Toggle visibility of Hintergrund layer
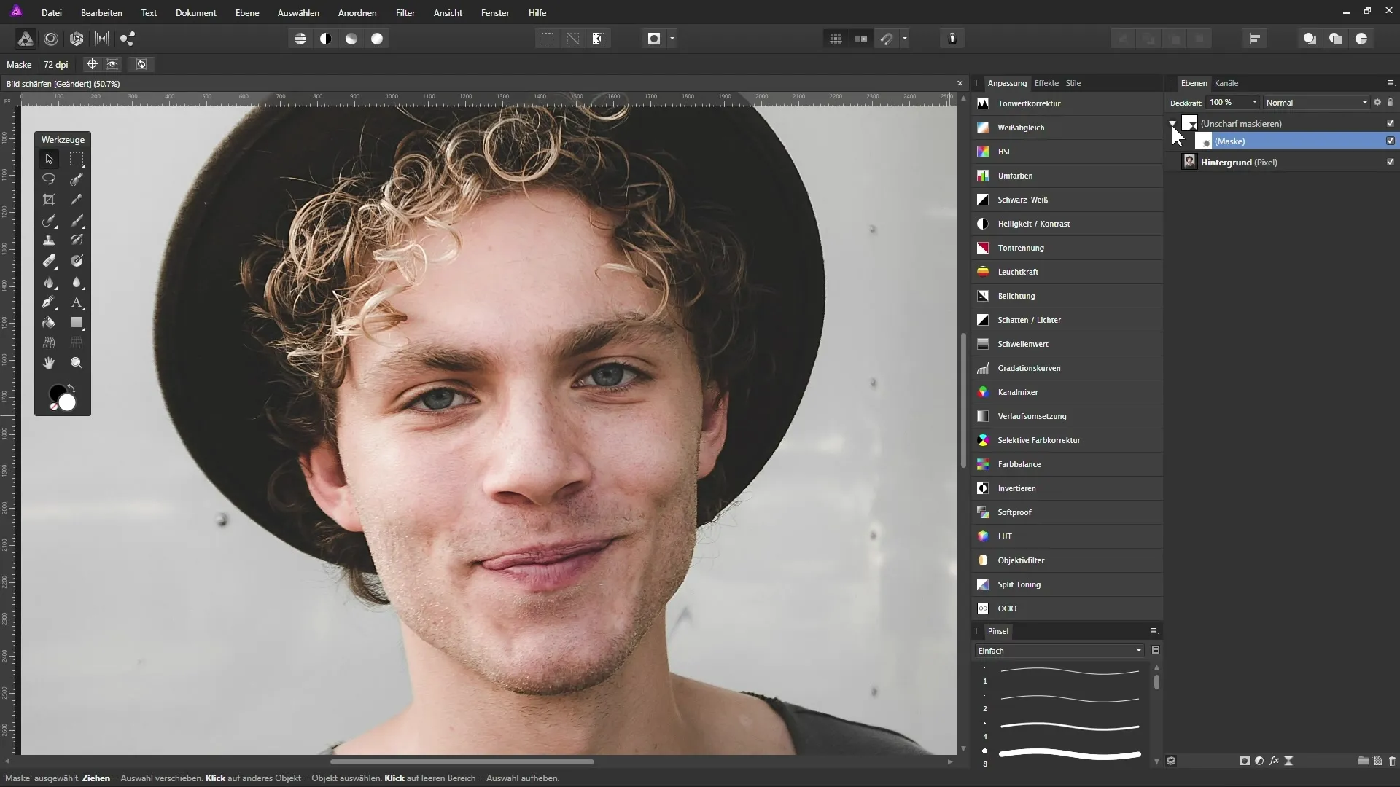1400x787 pixels. click(x=1390, y=163)
